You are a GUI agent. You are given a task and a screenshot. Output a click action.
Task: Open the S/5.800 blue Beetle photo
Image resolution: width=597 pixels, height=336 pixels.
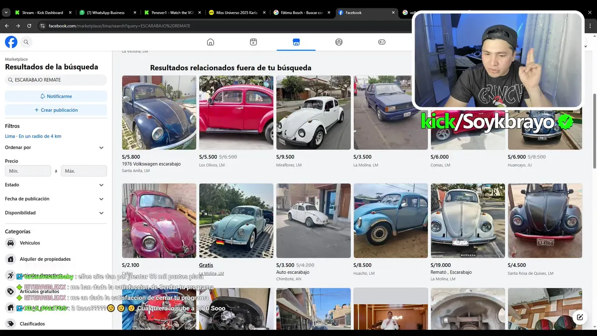coord(159,112)
